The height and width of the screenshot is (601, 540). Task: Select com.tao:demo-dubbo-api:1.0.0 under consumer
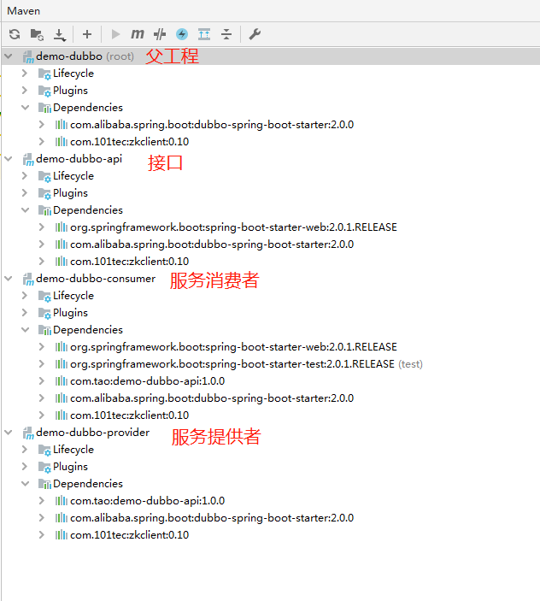click(x=148, y=381)
